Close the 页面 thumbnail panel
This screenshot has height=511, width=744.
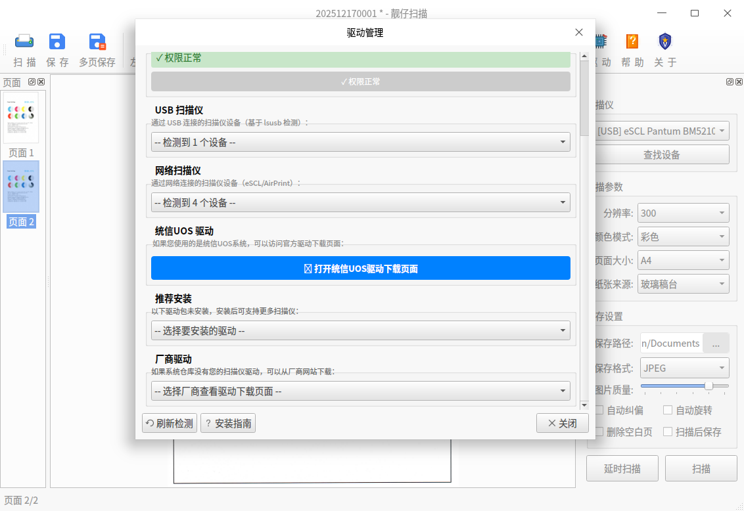(x=41, y=81)
